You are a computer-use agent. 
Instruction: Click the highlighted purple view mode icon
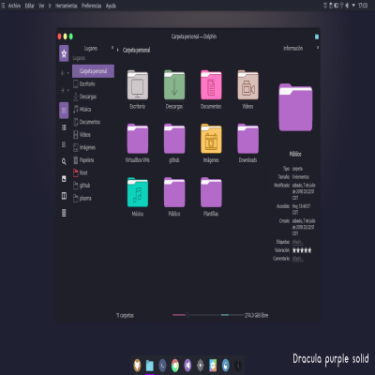pyautogui.click(x=64, y=111)
